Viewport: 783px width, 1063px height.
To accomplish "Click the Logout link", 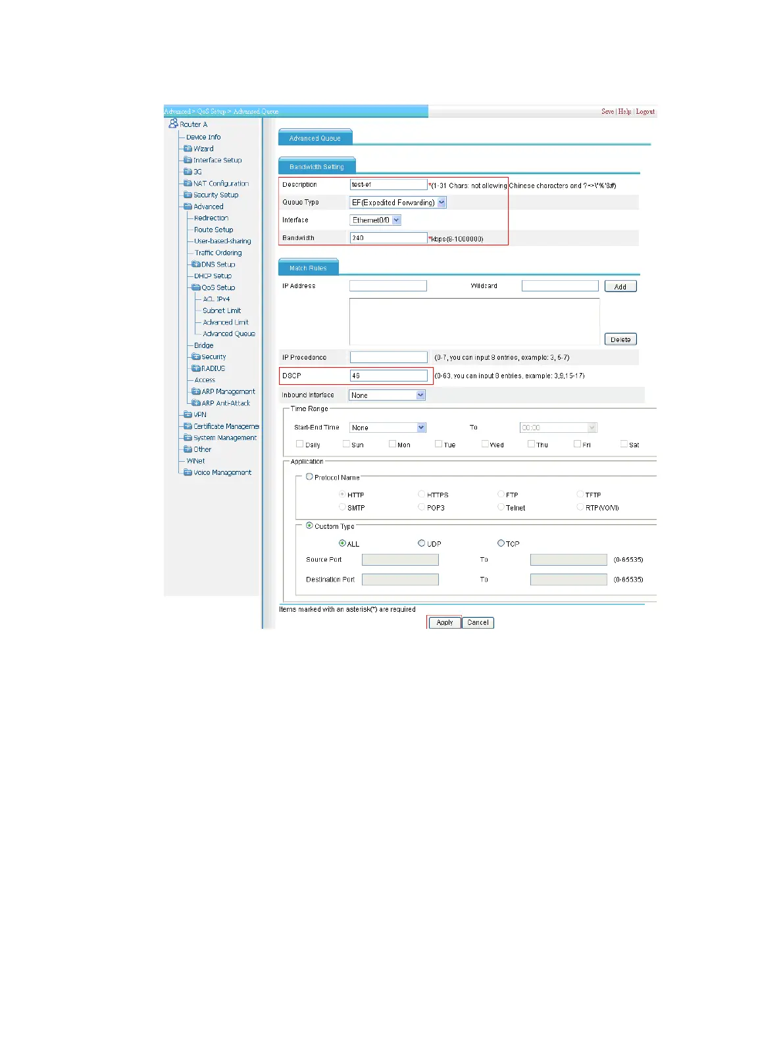I will click(x=645, y=111).
